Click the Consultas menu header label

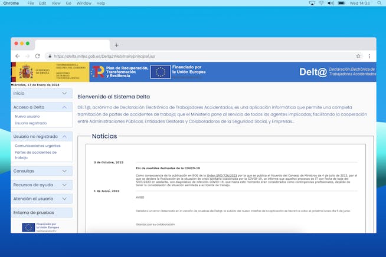24,171
